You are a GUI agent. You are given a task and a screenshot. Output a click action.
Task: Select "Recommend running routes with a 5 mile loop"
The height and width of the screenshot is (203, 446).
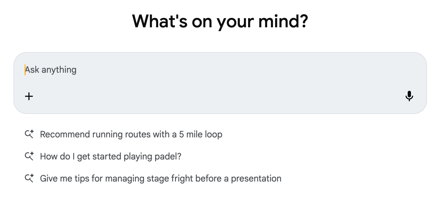[131, 134]
